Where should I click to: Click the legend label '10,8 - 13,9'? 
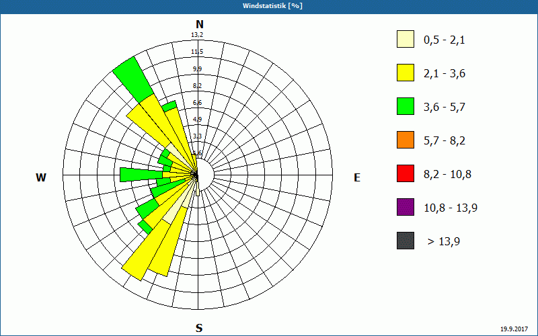tap(451, 208)
